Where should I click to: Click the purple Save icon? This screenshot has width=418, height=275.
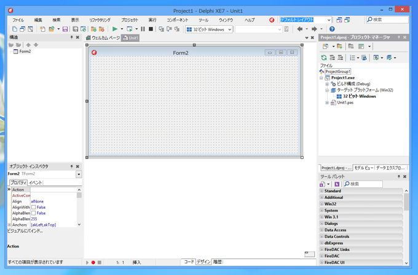[65, 29]
